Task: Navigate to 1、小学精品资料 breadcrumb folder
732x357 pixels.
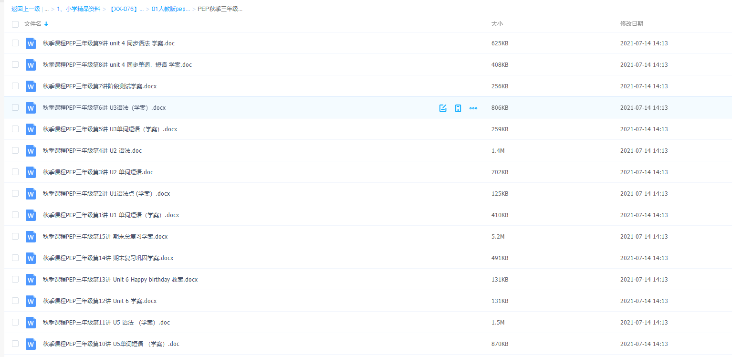Action: click(78, 9)
